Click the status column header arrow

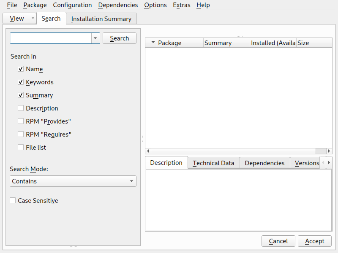click(151, 43)
